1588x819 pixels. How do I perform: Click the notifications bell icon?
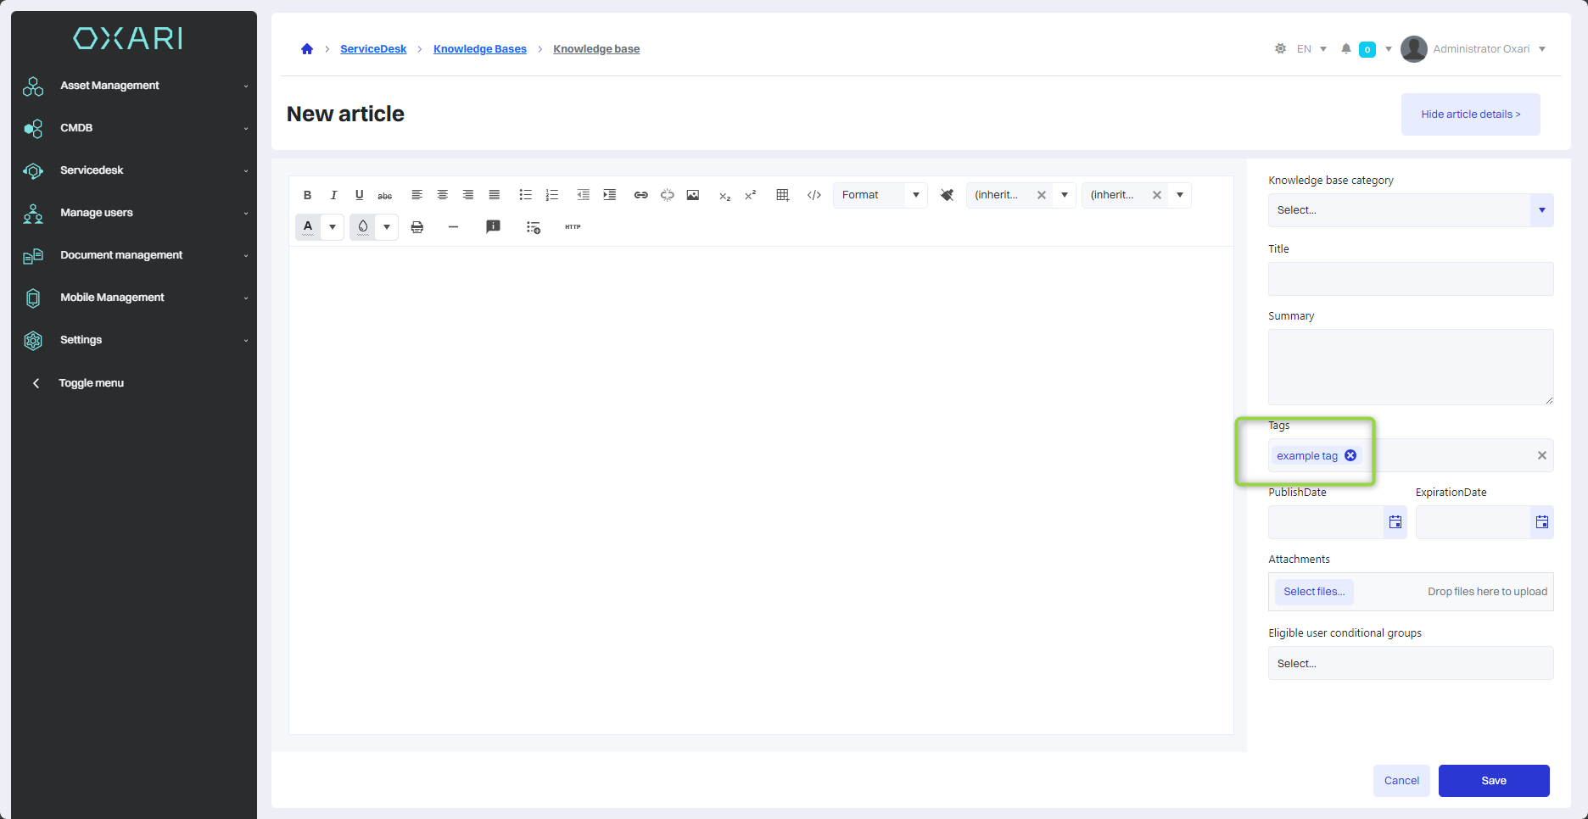1345,49
